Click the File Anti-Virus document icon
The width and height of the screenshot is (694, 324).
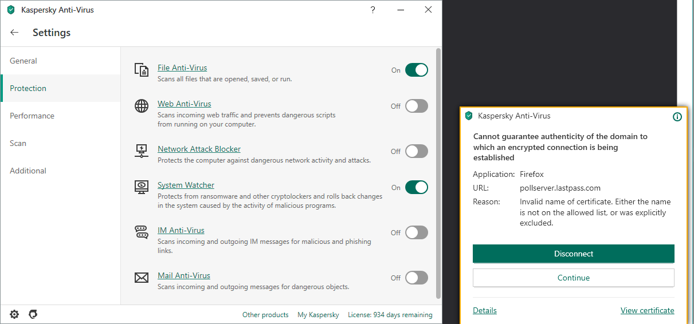pyautogui.click(x=141, y=70)
